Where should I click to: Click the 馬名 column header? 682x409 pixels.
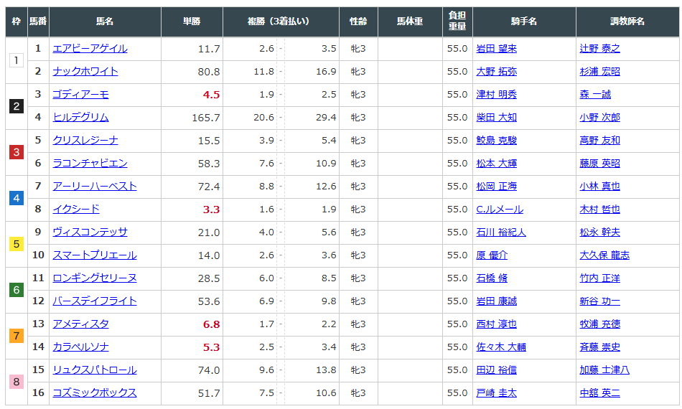coord(105,22)
